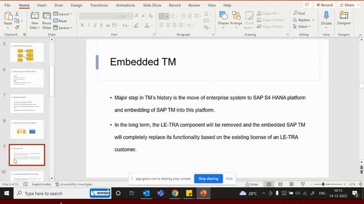
Task: Select slide 8 thumbnail
Action: 27,129
